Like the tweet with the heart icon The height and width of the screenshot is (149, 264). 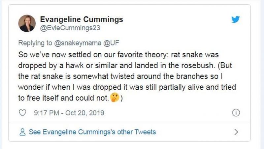click(x=23, y=113)
